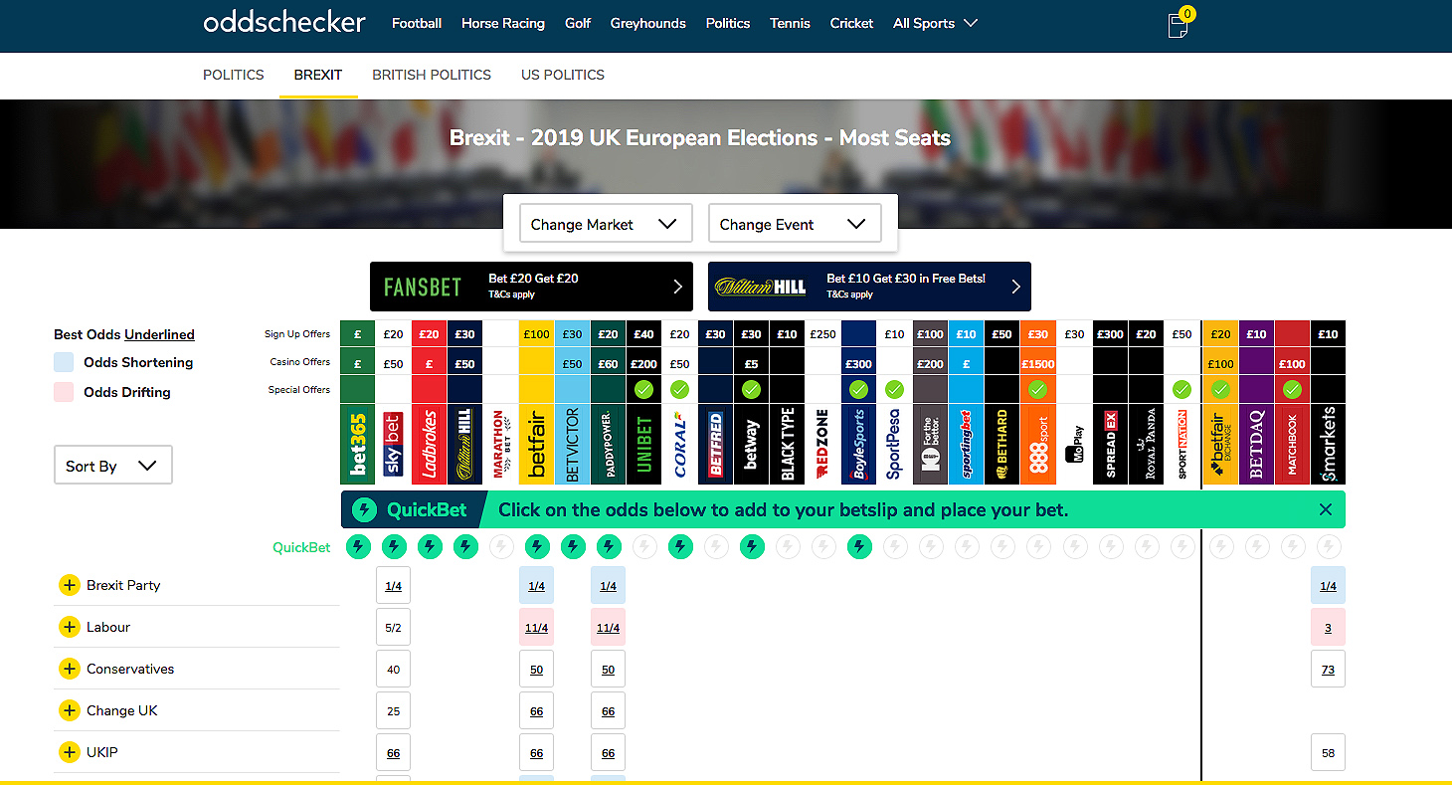Viewport: 1452px width, 785px height.
Task: Open FansBet Bet £20 Get £20 offer
Action: coord(531,287)
